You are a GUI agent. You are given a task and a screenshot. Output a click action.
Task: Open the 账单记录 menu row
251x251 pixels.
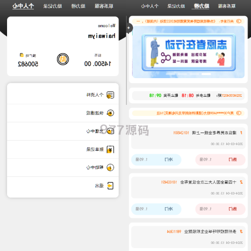pyautogui.click(x=63, y=149)
